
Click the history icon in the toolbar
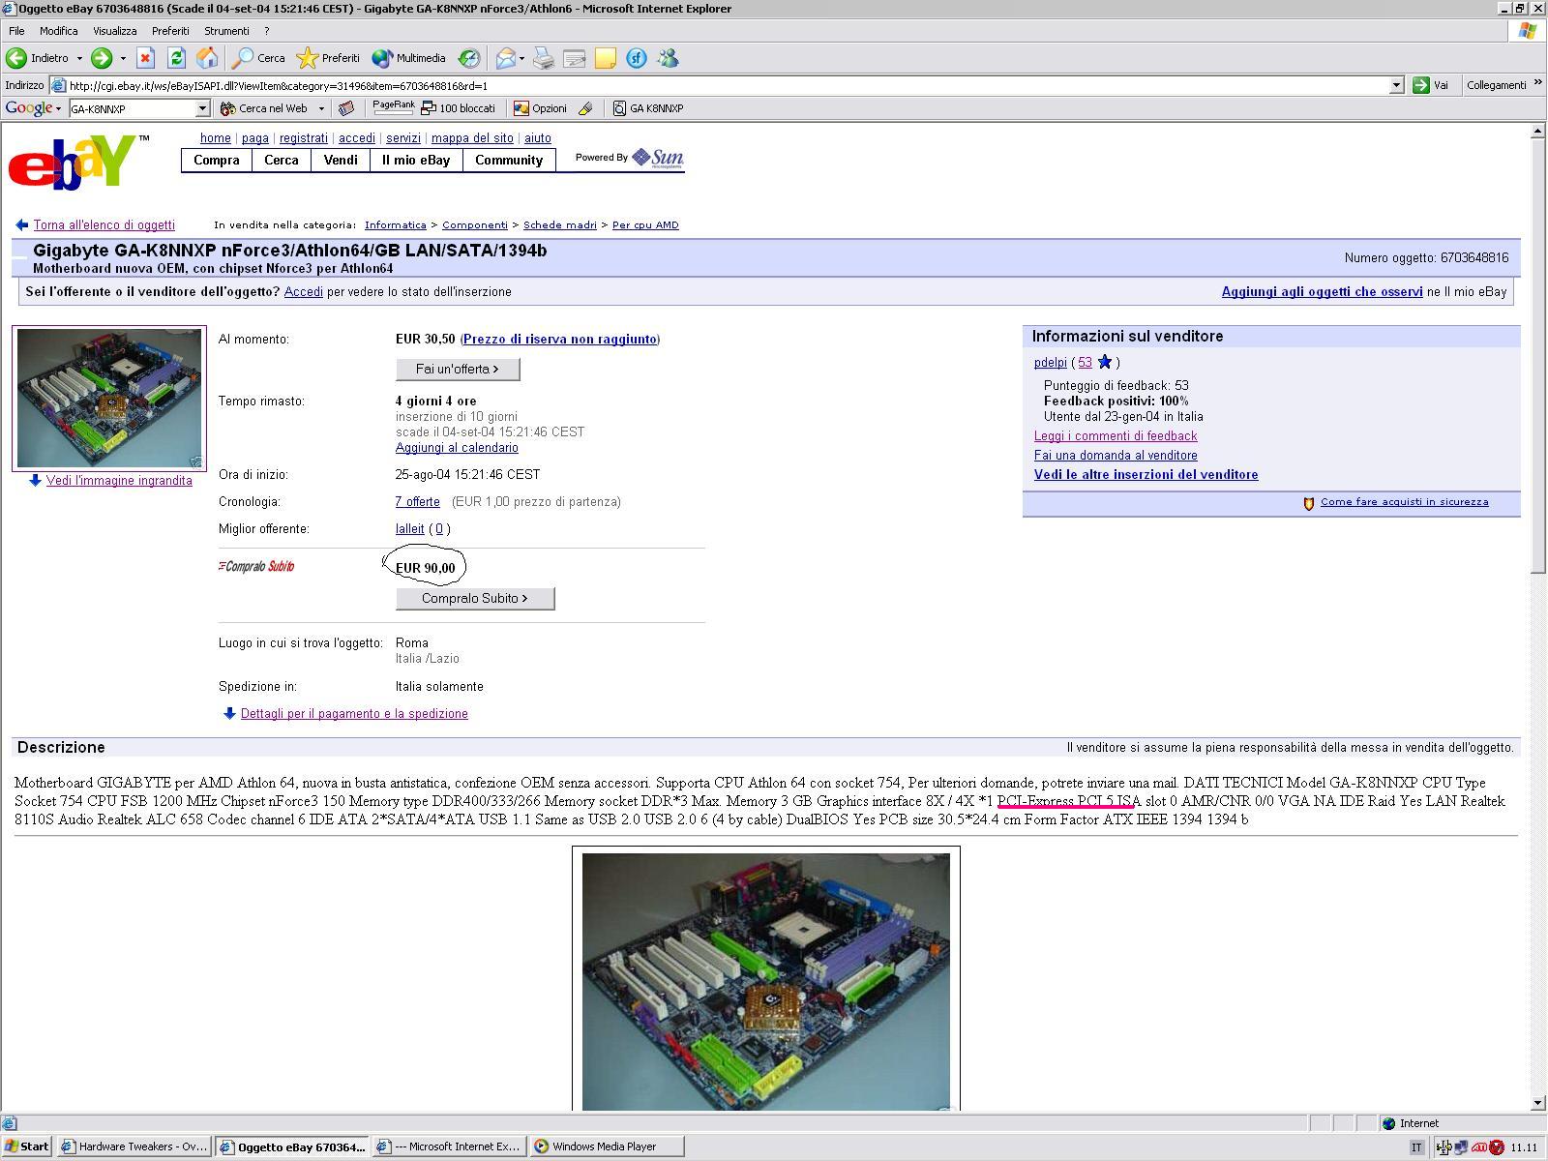[x=469, y=58]
